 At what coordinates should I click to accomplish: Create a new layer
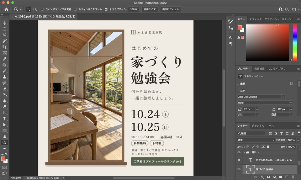[x=287, y=177]
